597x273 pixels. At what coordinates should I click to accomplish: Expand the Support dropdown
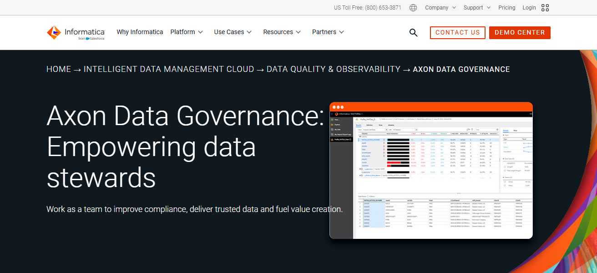(477, 8)
